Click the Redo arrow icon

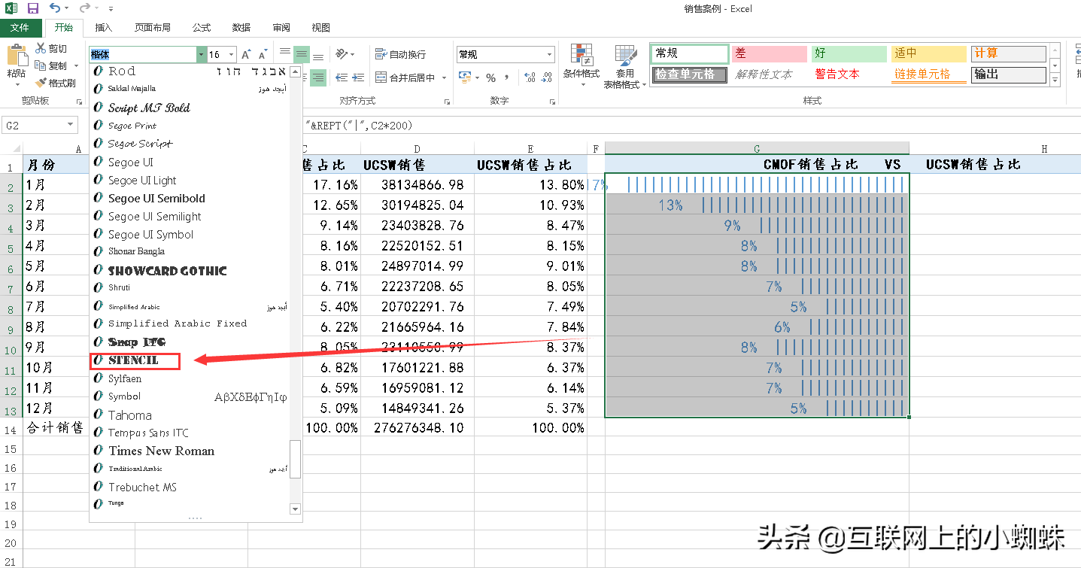point(85,9)
